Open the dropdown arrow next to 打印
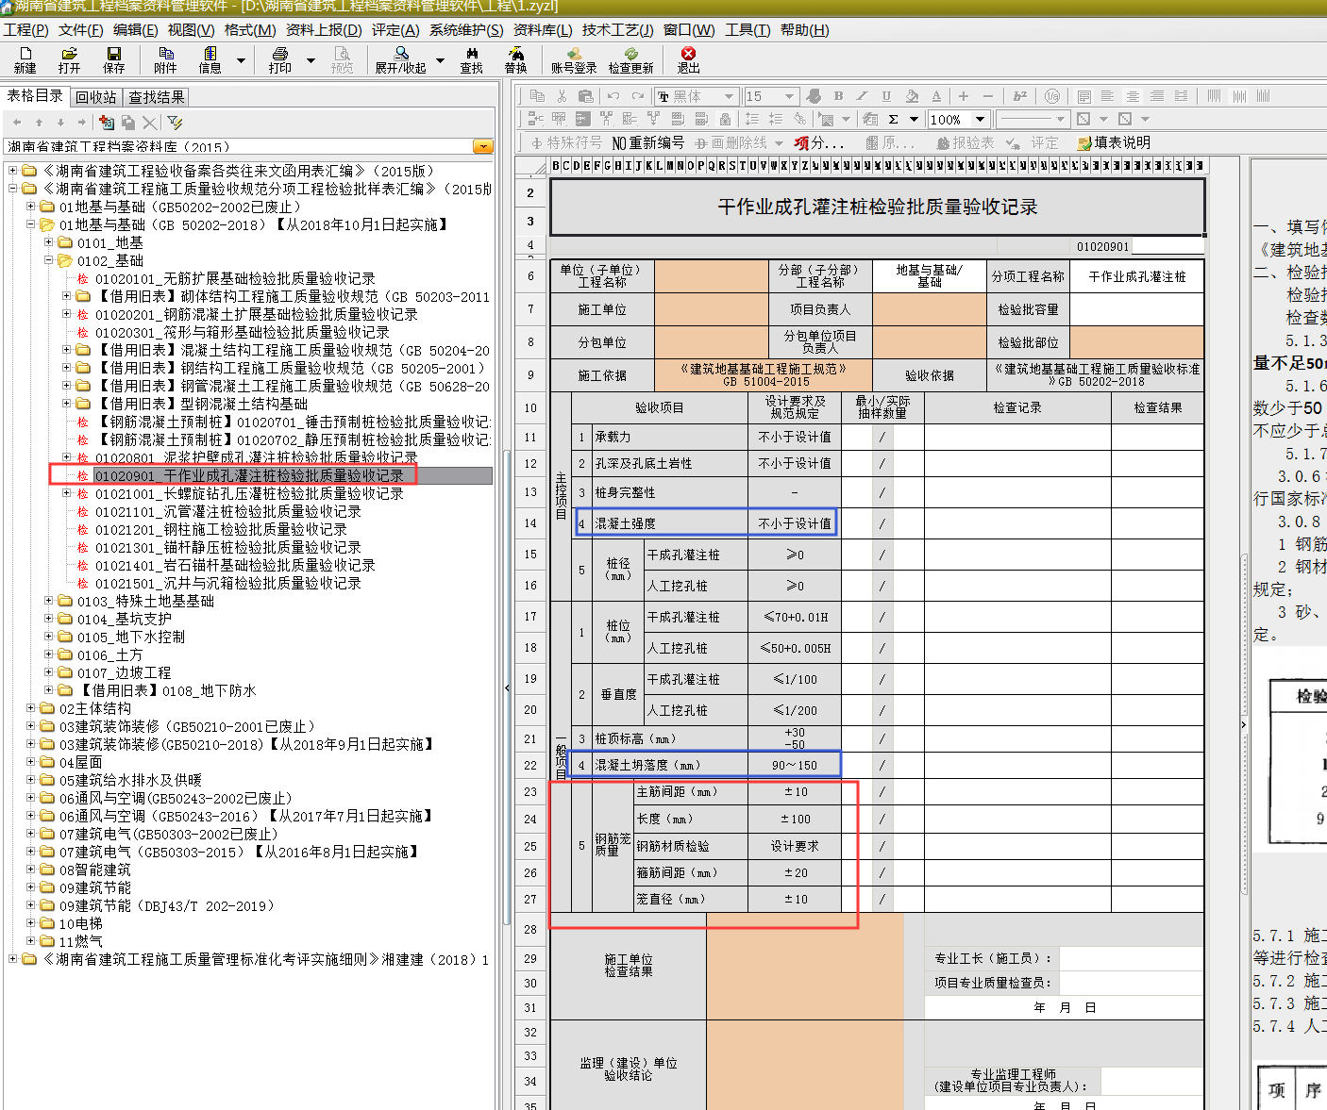 (311, 60)
